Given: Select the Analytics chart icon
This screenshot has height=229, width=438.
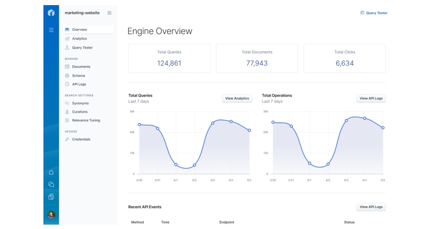Looking at the screenshot, I should (x=68, y=38).
